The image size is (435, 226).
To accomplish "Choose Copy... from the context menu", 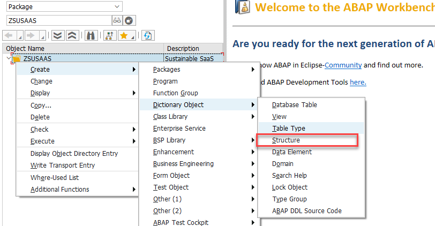I will tap(77, 106).
